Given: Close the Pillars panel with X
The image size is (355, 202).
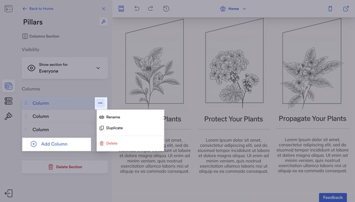Looking at the screenshot, I should tap(103, 9).
